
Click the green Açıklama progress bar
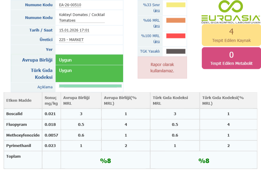(90, 86)
